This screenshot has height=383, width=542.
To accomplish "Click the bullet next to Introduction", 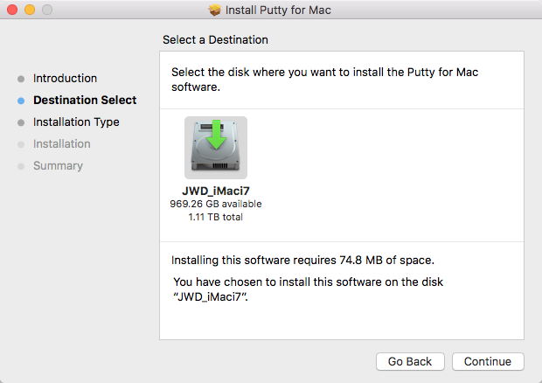I will [x=21, y=79].
